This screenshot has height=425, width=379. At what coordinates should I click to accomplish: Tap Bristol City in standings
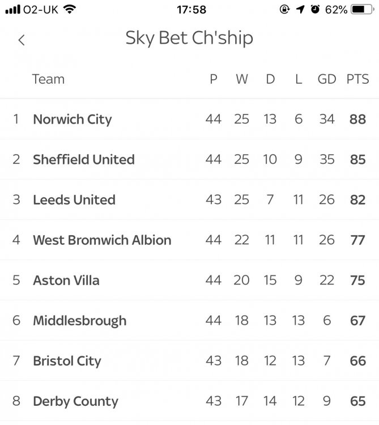[x=67, y=361]
